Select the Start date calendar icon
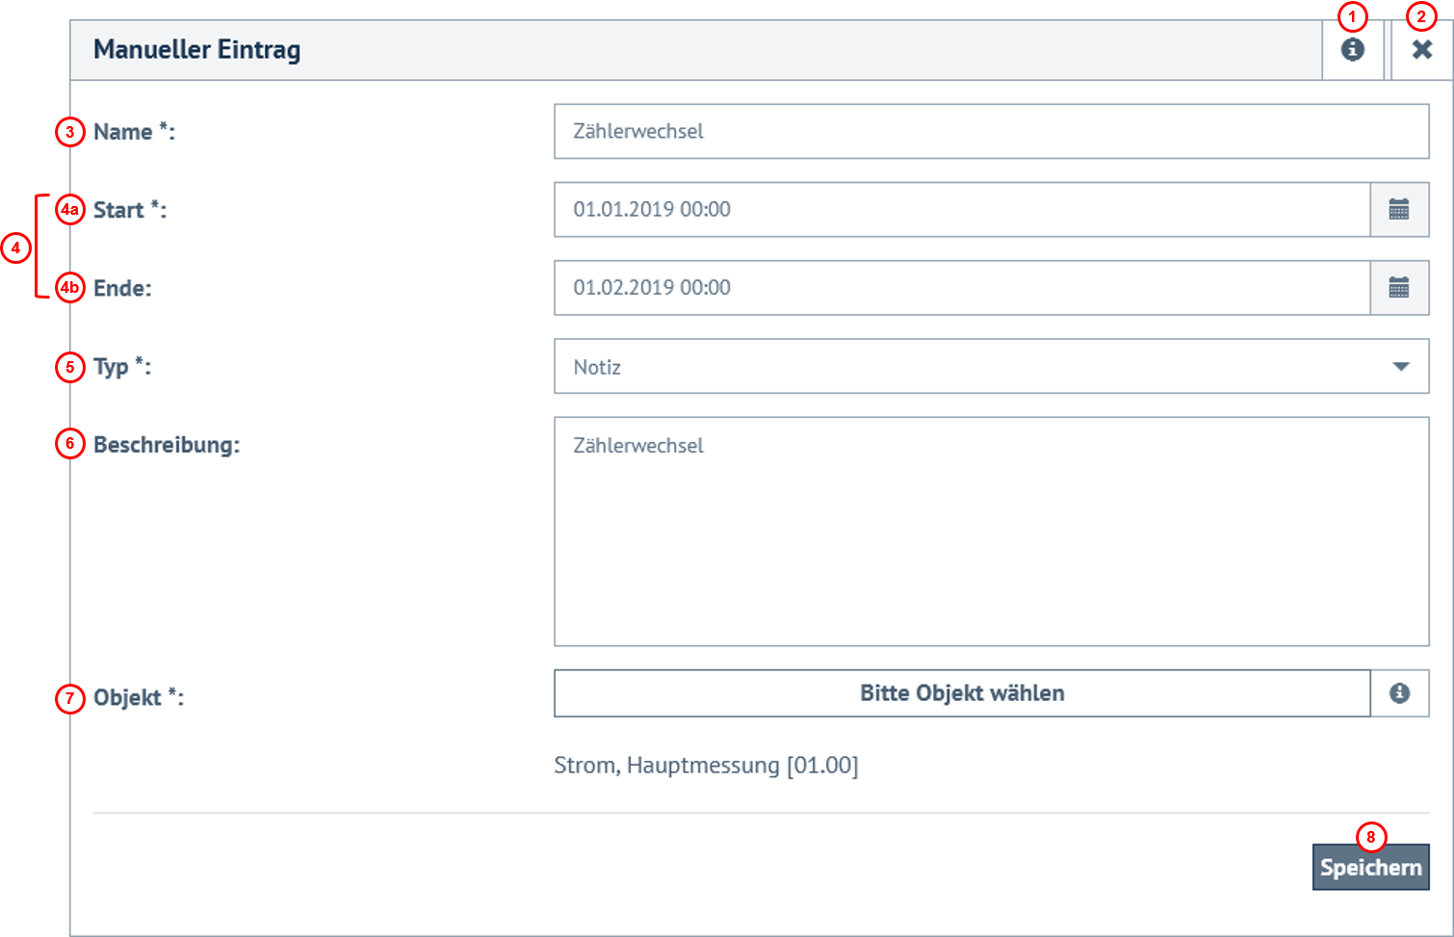The height and width of the screenshot is (937, 1454). coord(1399,210)
